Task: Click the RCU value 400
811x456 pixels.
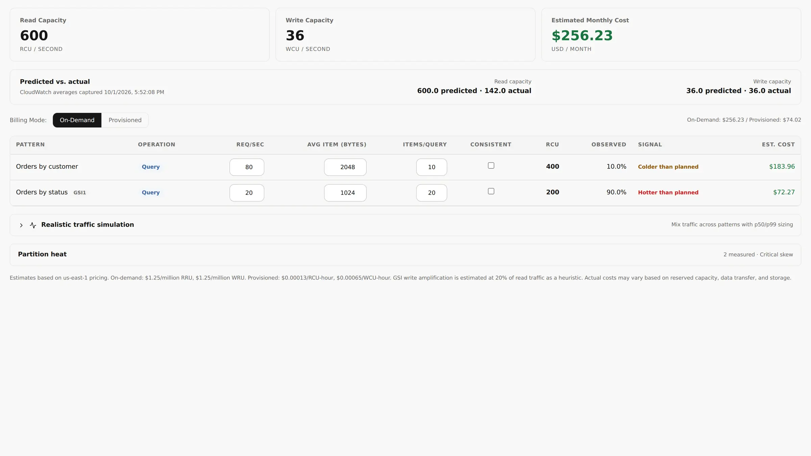Action: click(x=552, y=166)
